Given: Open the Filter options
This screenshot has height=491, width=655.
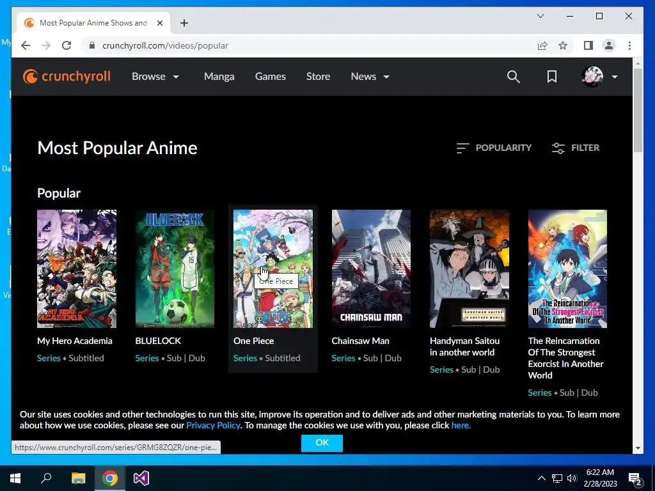Looking at the screenshot, I should pyautogui.click(x=576, y=148).
